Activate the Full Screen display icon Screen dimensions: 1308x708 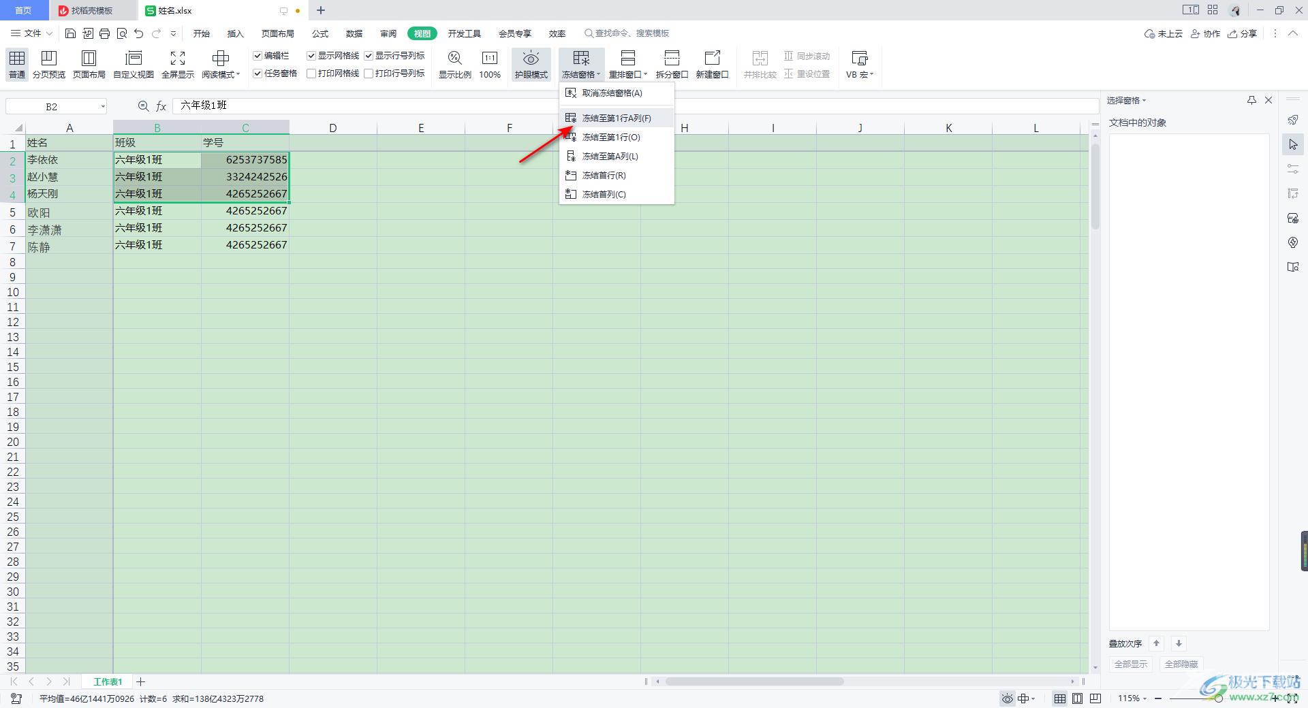click(x=178, y=59)
